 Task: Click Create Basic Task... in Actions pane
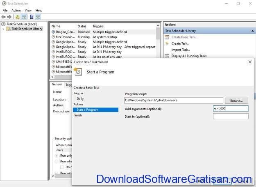184,37
